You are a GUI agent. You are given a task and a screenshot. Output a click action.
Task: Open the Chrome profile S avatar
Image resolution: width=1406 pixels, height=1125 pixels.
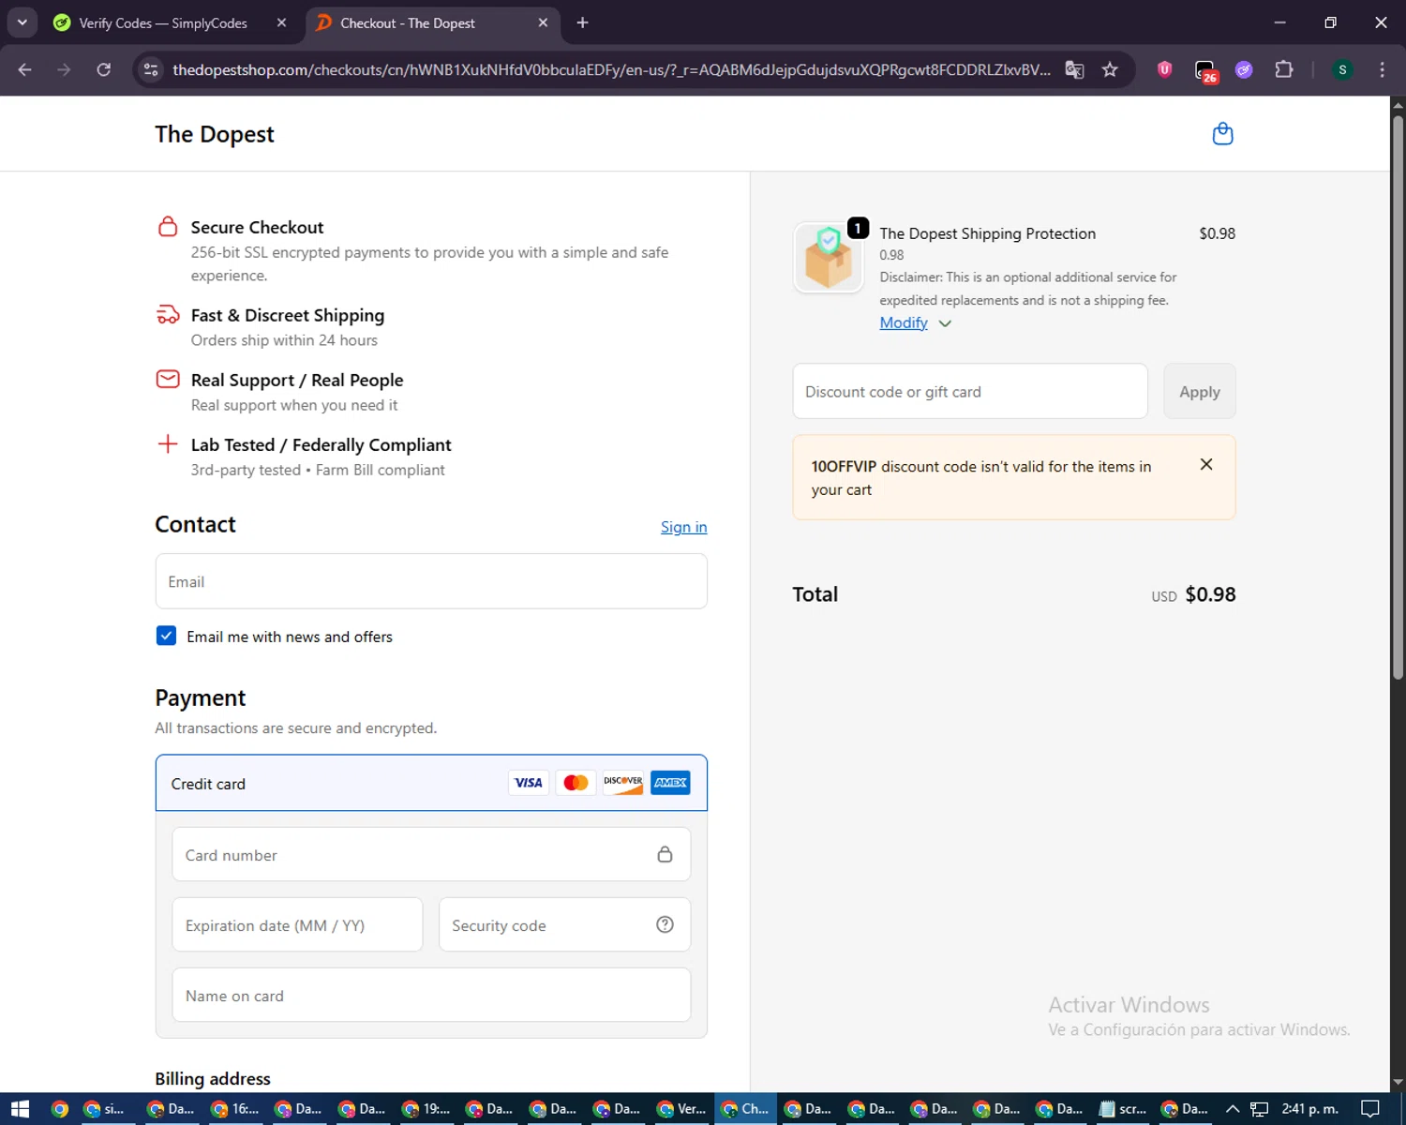tap(1342, 69)
